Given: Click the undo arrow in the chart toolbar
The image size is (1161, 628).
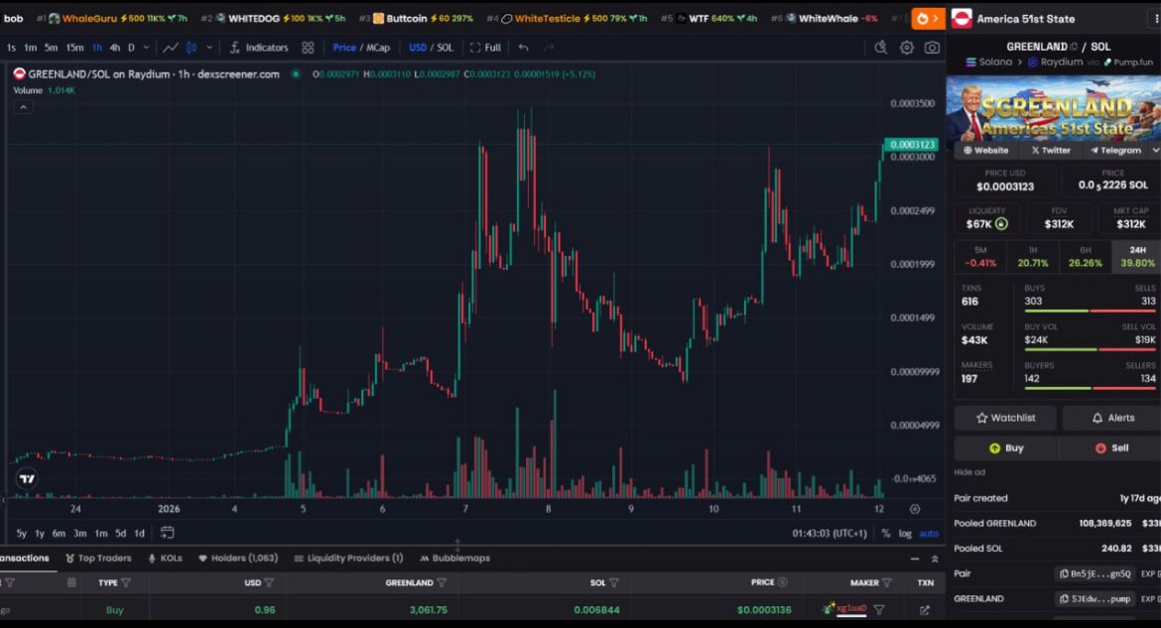Looking at the screenshot, I should (x=524, y=48).
